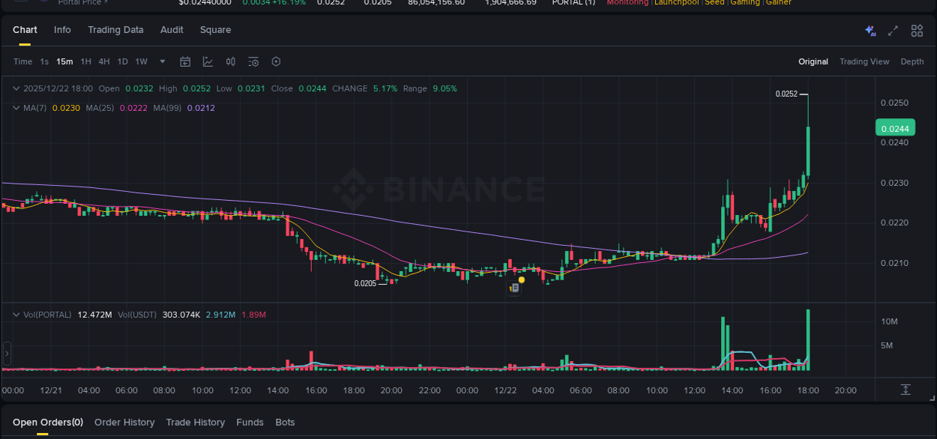Open the Launchpool link
The image size is (937, 439).
pos(676,3)
